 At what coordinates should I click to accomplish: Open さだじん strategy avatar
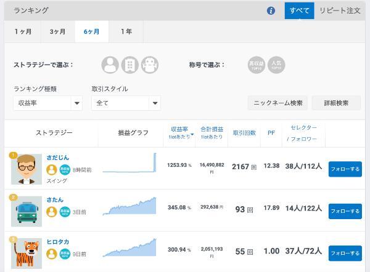pyautogui.click(x=27, y=169)
